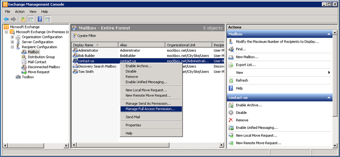Screen dimensions: 340x157
Task: Open the Help menu in menu bar
Action: 45,12
